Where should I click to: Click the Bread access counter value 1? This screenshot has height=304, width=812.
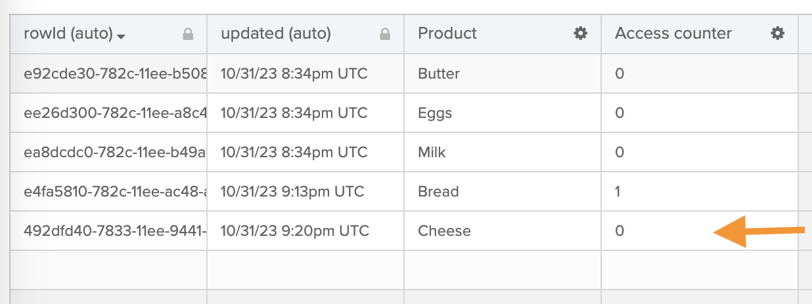(x=618, y=191)
